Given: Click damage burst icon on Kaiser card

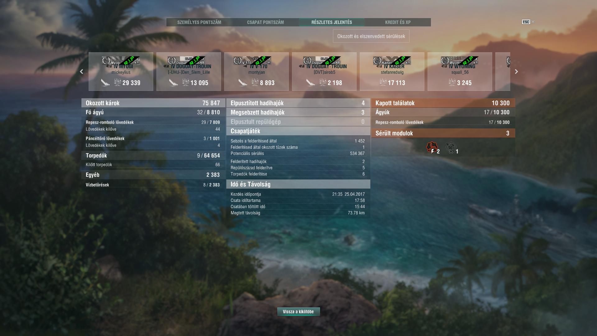Looking at the screenshot, I should (x=383, y=82).
